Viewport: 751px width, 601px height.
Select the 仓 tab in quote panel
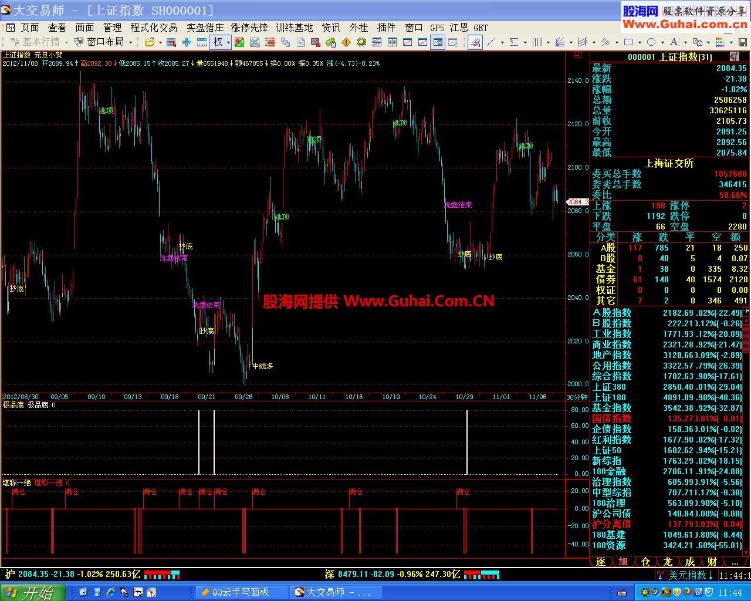(x=645, y=562)
